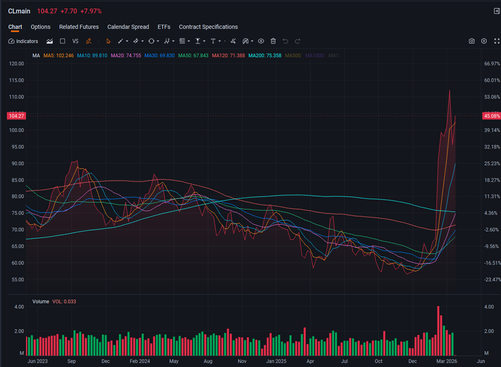The height and width of the screenshot is (367, 501).
Task: Click the MA50: 67.843 legend
Action: pyautogui.click(x=193, y=56)
